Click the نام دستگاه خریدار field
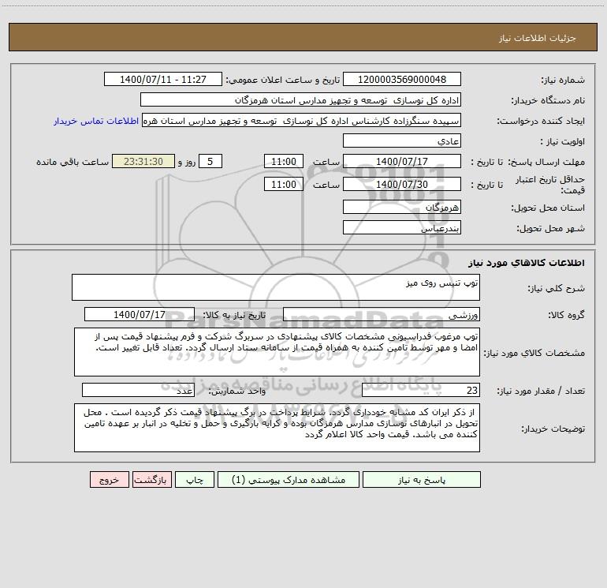 [x=300, y=99]
